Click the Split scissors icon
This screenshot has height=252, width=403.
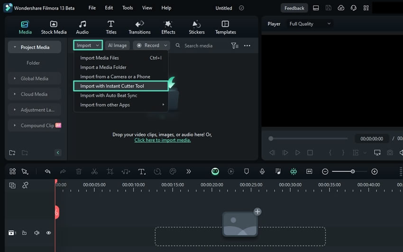[x=94, y=171]
